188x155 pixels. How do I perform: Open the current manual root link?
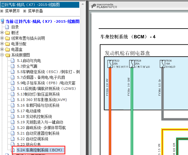coord(42,21)
